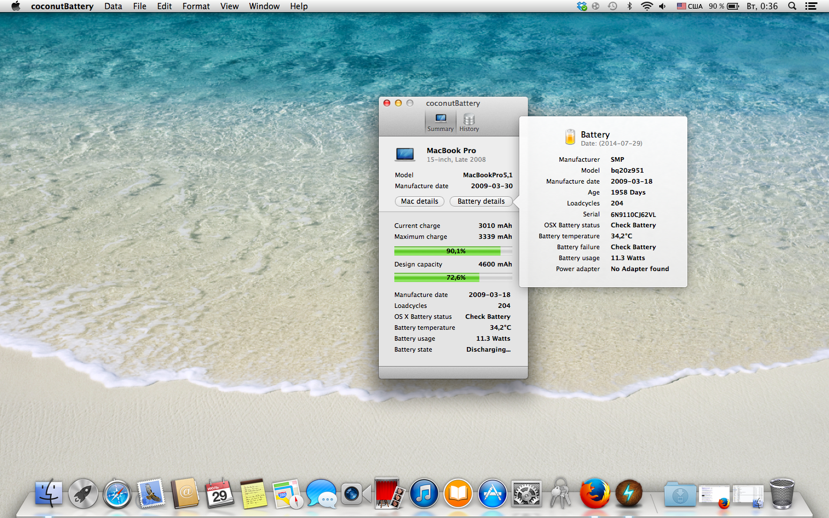The image size is (829, 518).
Task: Click the Time Machine menu bar icon
Action: pyautogui.click(x=613, y=6)
